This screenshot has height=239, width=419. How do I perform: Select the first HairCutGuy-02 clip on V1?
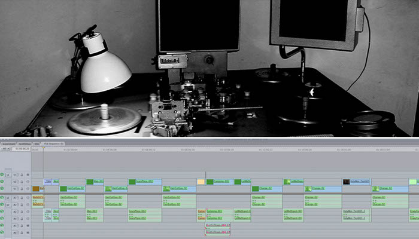click(x=72, y=189)
